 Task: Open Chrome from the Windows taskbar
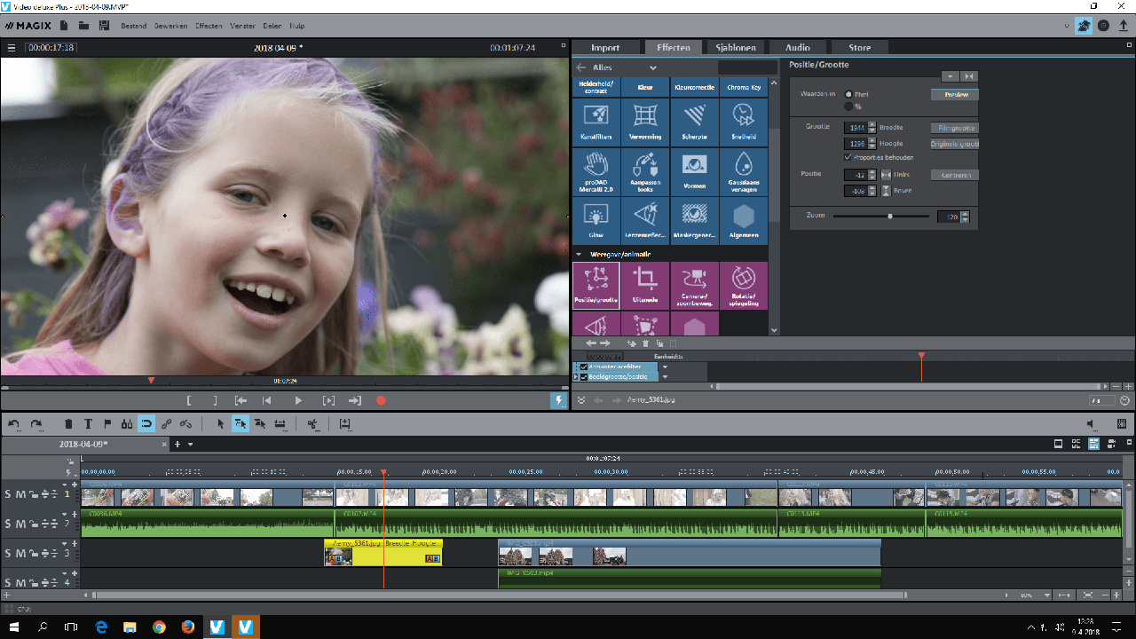(159, 627)
